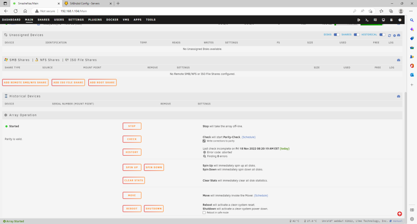The image size is (417, 224).
Task: Open Unassigned Devices settings gear icon
Action: (x=394, y=35)
